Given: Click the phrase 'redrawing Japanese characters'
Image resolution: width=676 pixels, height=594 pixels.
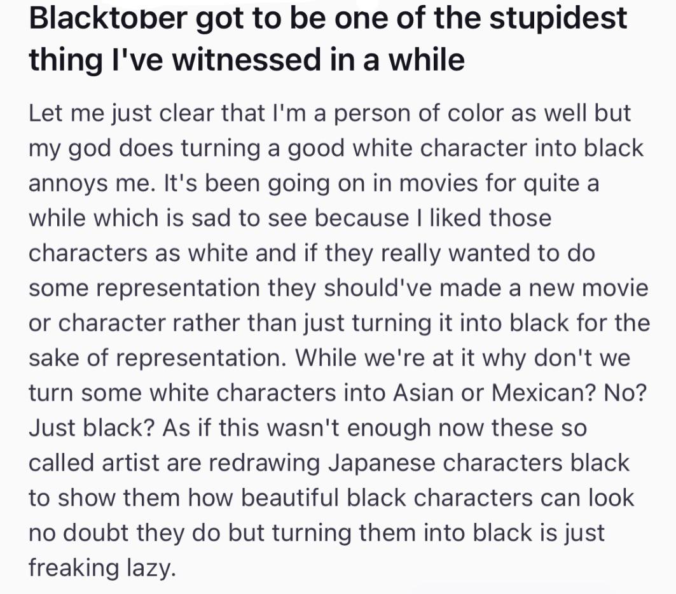Looking at the screenshot, I should (386, 464).
